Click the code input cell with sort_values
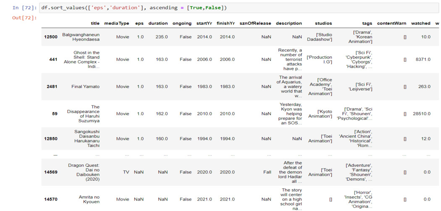The width and height of the screenshot is (441, 211). [x=239, y=8]
